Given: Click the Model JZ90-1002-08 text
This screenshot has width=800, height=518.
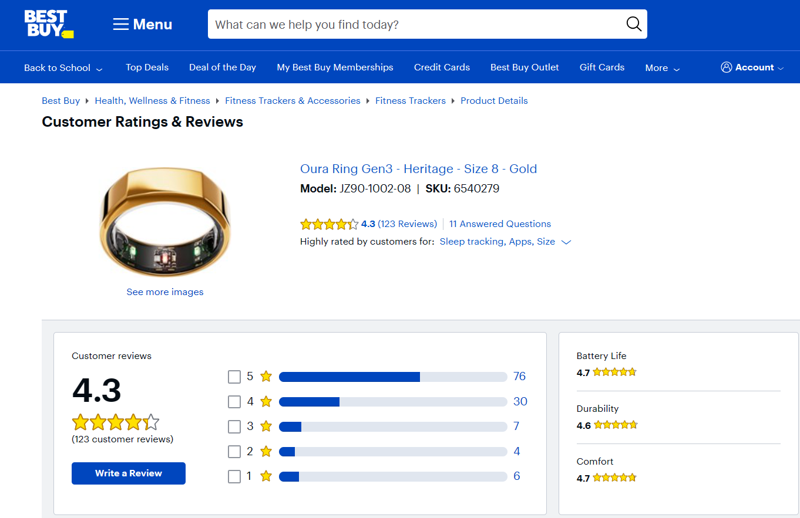Looking at the screenshot, I should (x=355, y=189).
